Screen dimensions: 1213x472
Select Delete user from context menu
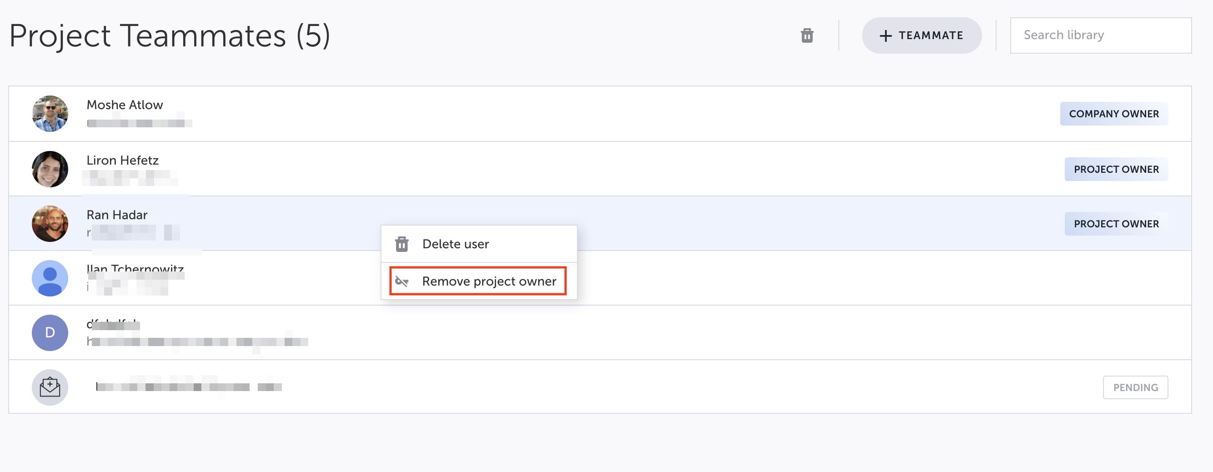tap(456, 244)
